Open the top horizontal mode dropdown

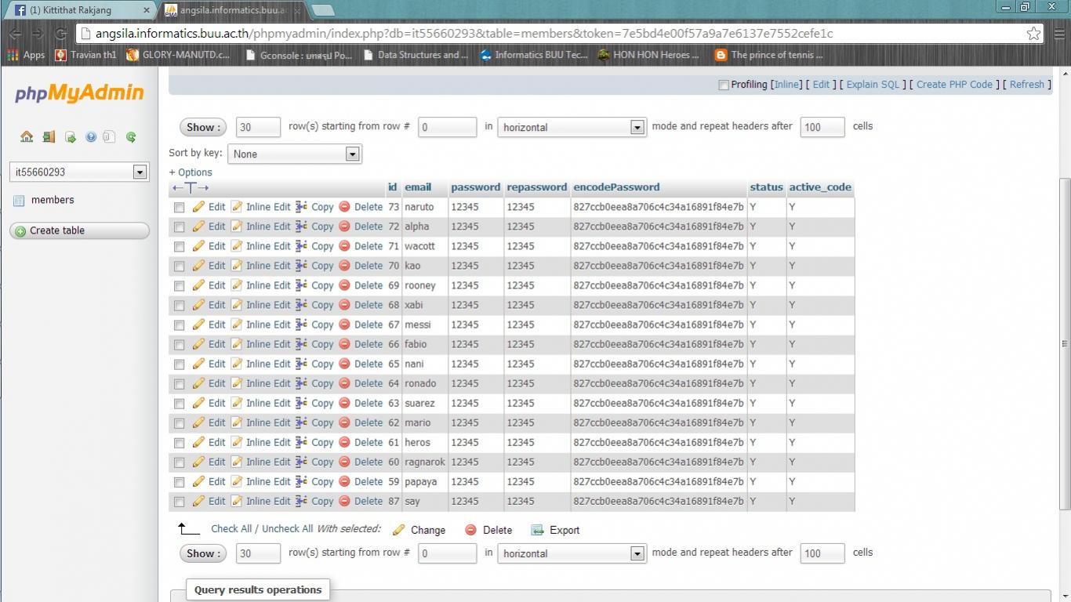(x=572, y=127)
